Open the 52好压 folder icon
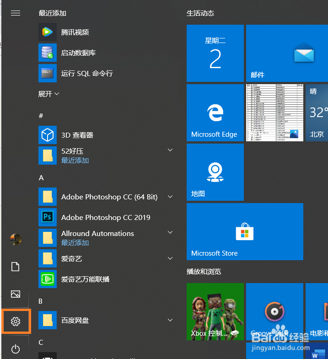The image size is (328, 359). [x=48, y=155]
